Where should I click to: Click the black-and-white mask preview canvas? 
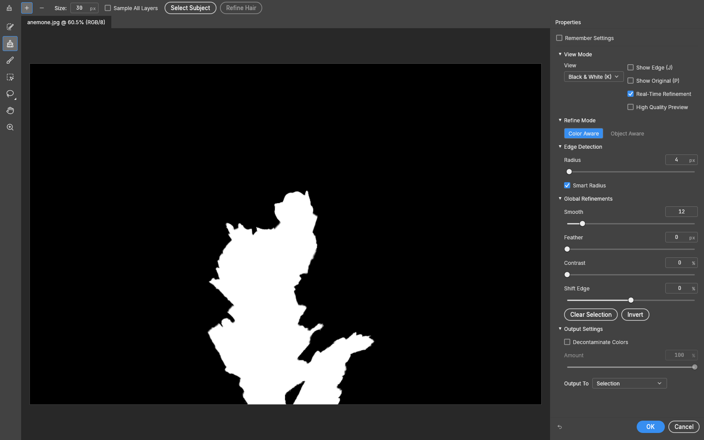pos(286,234)
